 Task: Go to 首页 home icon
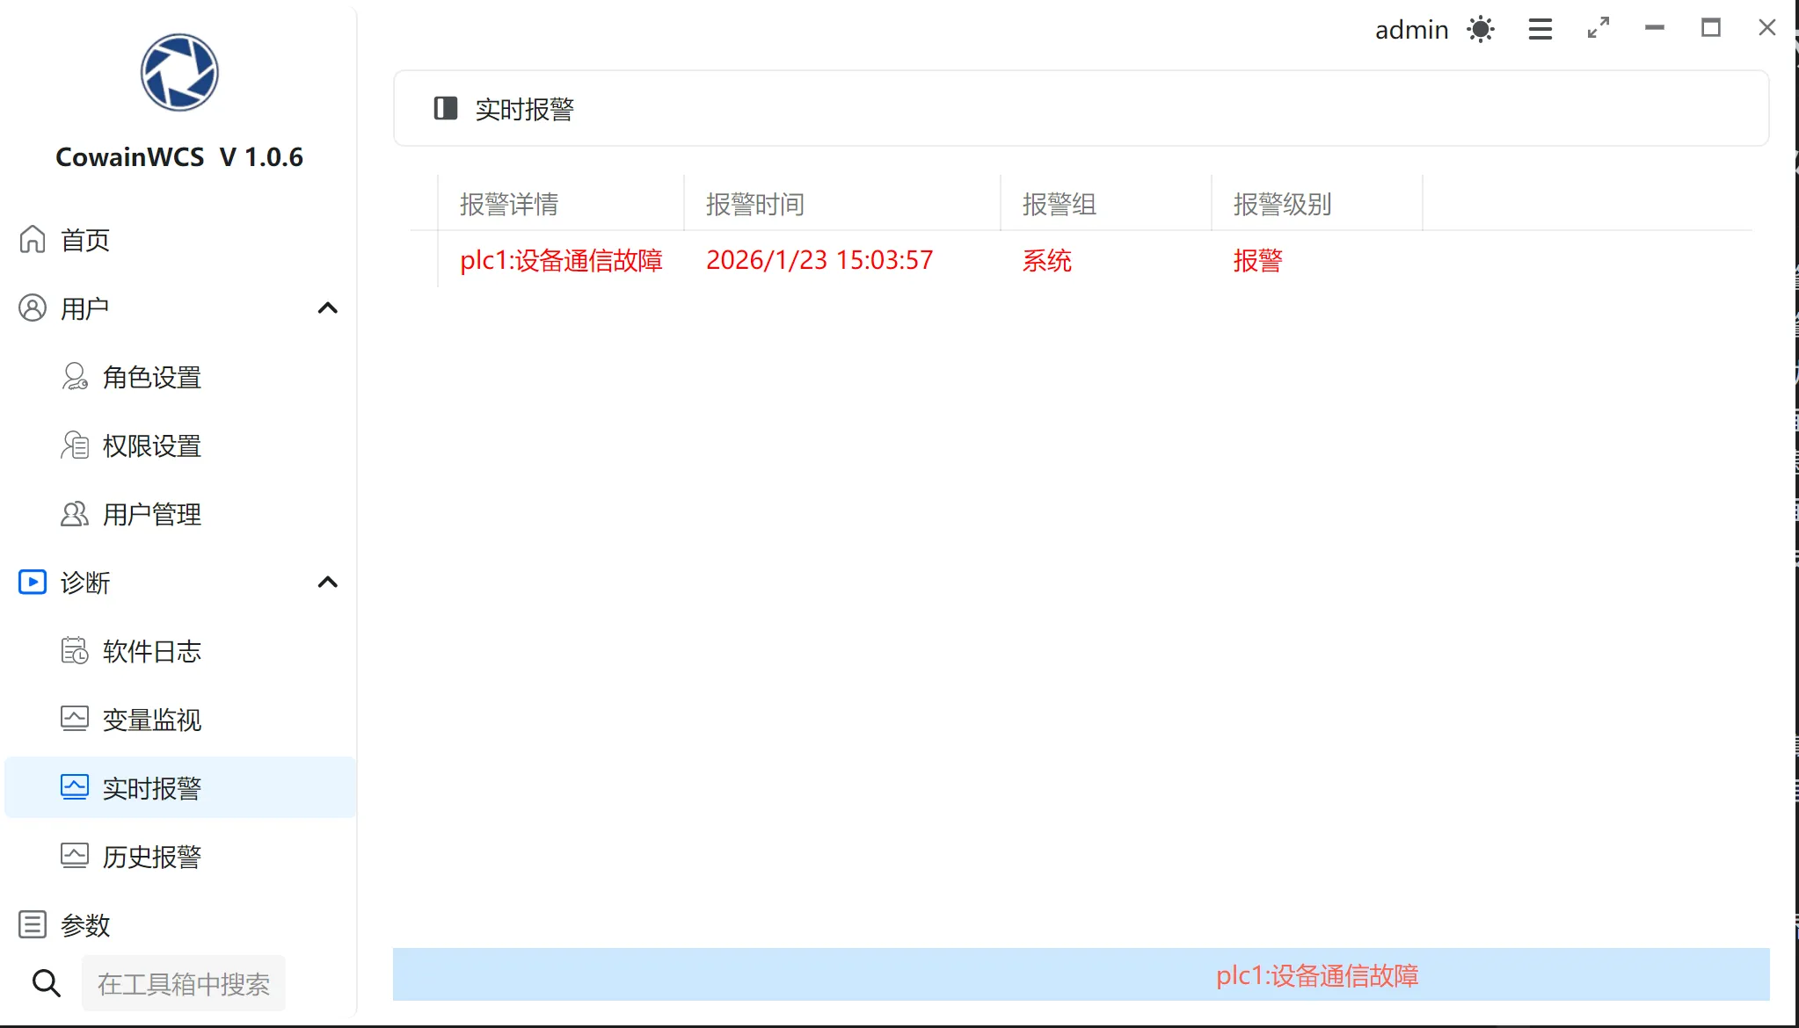pos(33,239)
